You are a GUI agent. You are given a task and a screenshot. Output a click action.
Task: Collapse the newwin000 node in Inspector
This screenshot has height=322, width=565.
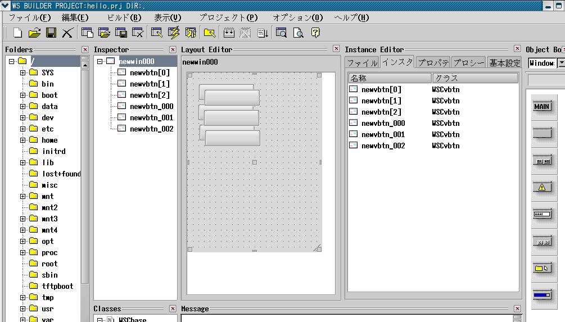[100, 61]
